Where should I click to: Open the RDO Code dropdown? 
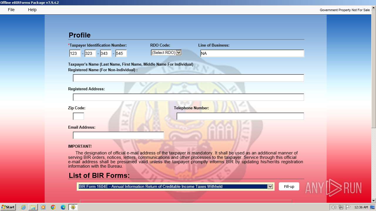coord(166,53)
